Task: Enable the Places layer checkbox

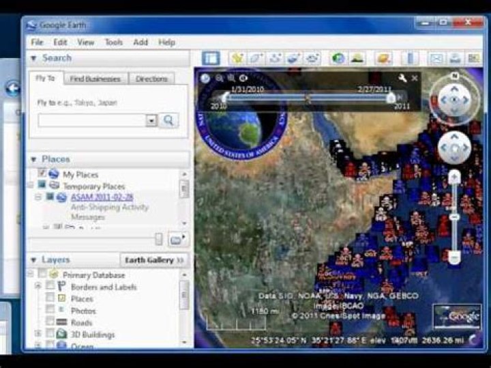Action: coord(50,298)
